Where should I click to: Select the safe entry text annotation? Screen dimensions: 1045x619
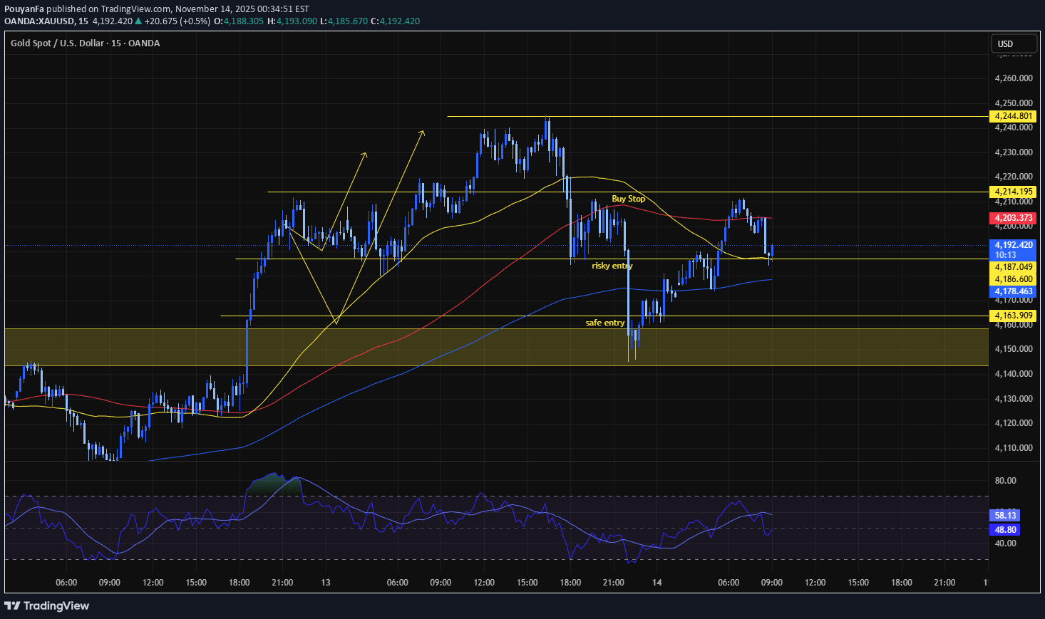tap(604, 323)
